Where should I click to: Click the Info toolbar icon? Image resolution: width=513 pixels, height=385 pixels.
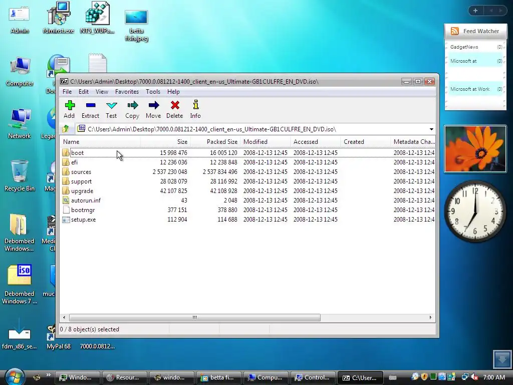195,105
